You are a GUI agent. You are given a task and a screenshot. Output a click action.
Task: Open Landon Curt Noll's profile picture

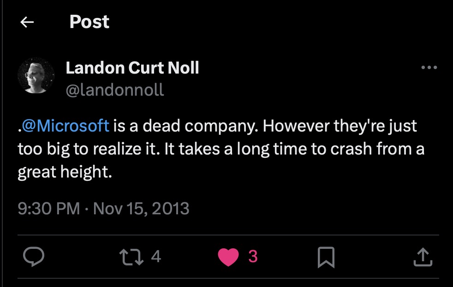pos(36,75)
